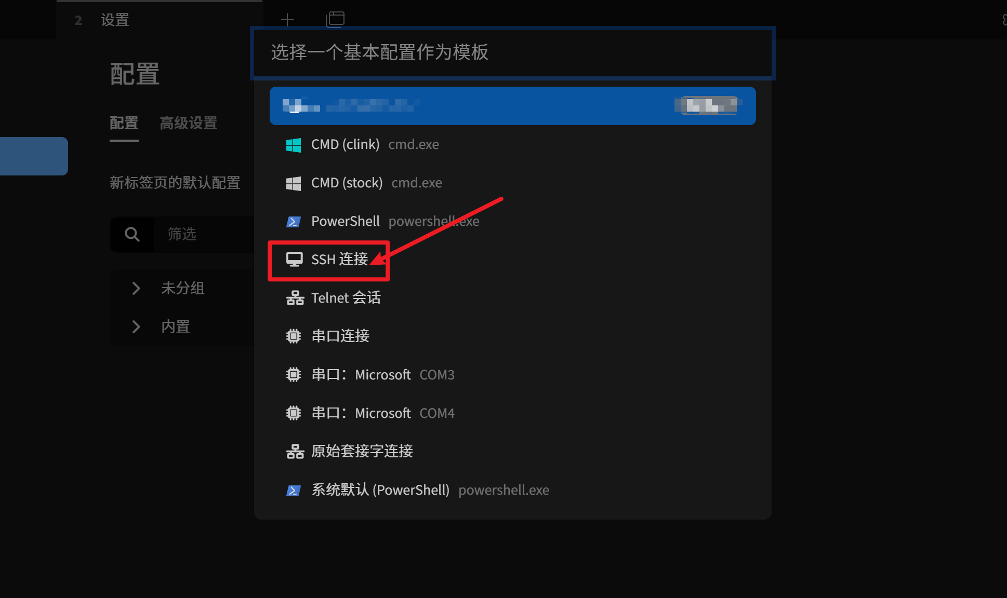Viewport: 1007px width, 598px height.
Task: Click the CMD (stock) Windows logo icon
Action: [294, 183]
